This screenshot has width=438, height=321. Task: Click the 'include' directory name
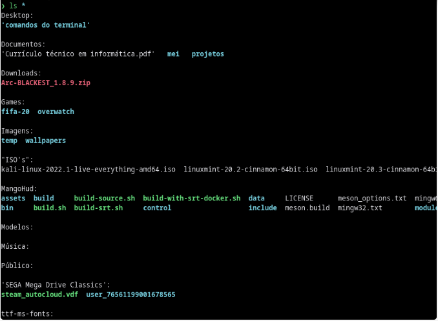point(262,208)
